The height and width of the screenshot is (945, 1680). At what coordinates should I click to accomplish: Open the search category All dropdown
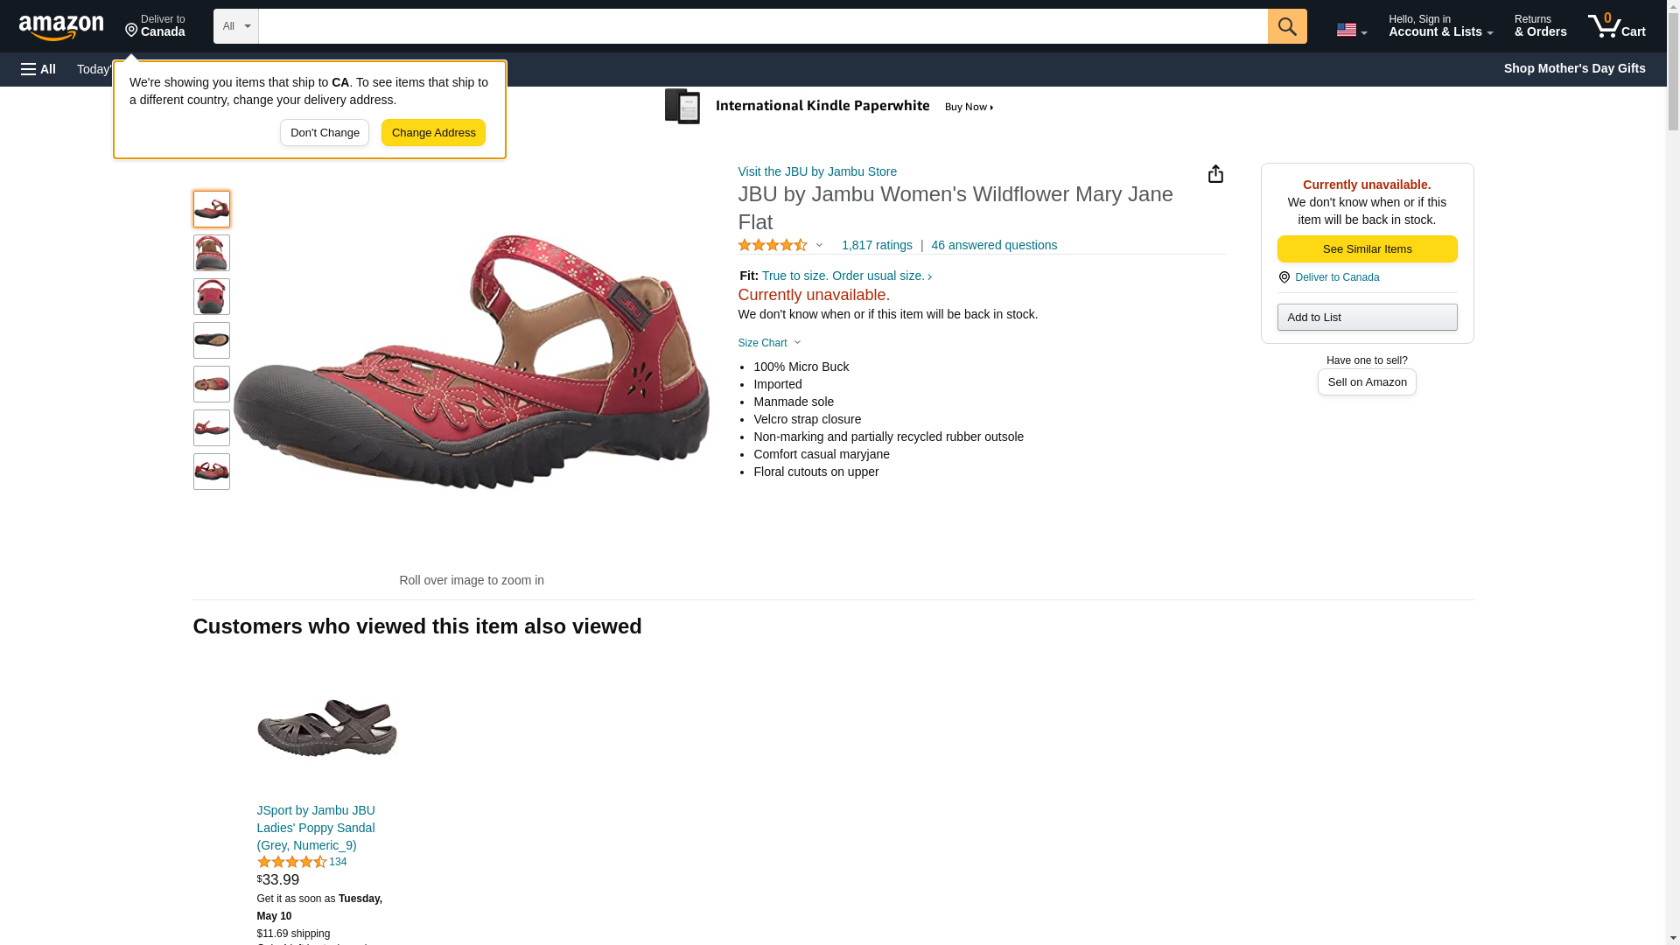(235, 26)
